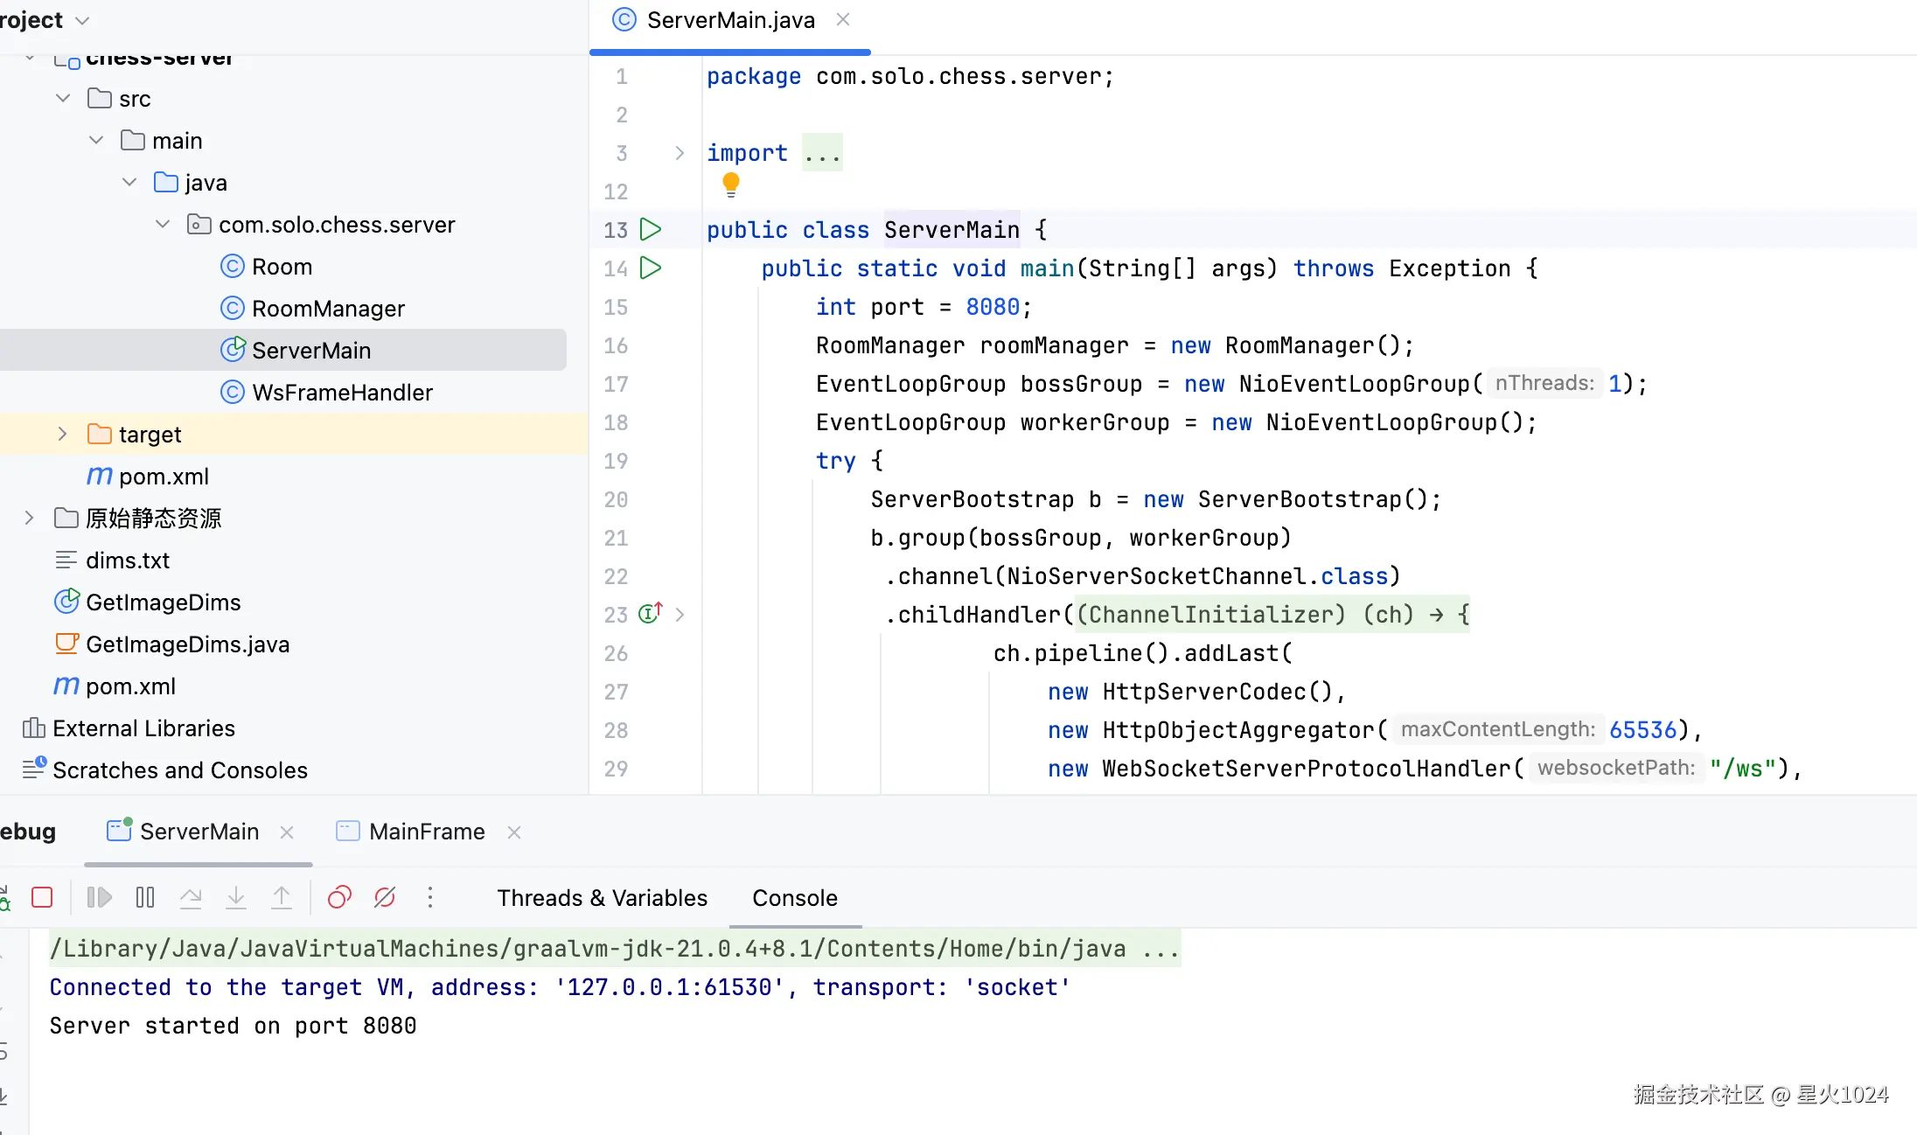Screen dimensions: 1917x1135
Task: Open WsFrameHandler class in tree
Action: pyautogui.click(x=342, y=393)
